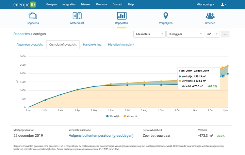Click the 'Aardgas' breadcrumb text
Image resolution: width=245 pixels, height=155 pixels.
[39, 34]
